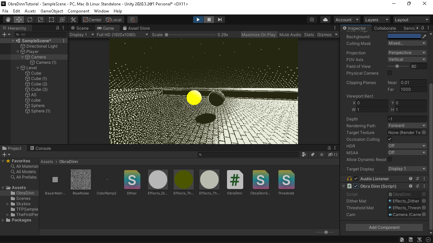The width and height of the screenshot is (433, 243).
Task: Open cloud services icon
Action: coord(325,20)
